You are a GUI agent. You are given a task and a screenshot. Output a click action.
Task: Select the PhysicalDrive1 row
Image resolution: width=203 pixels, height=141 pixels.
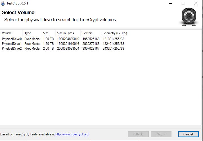(x=63, y=44)
